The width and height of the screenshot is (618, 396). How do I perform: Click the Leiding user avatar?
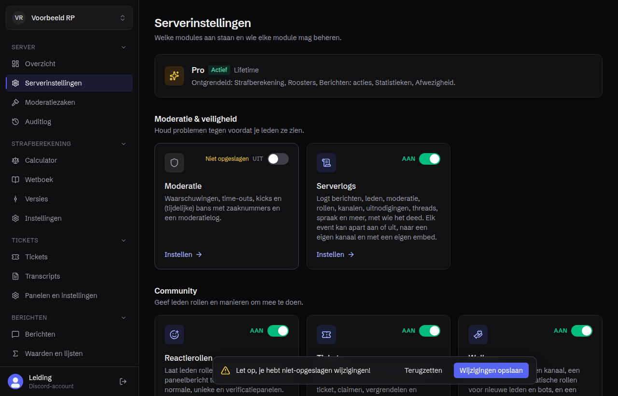click(x=15, y=382)
